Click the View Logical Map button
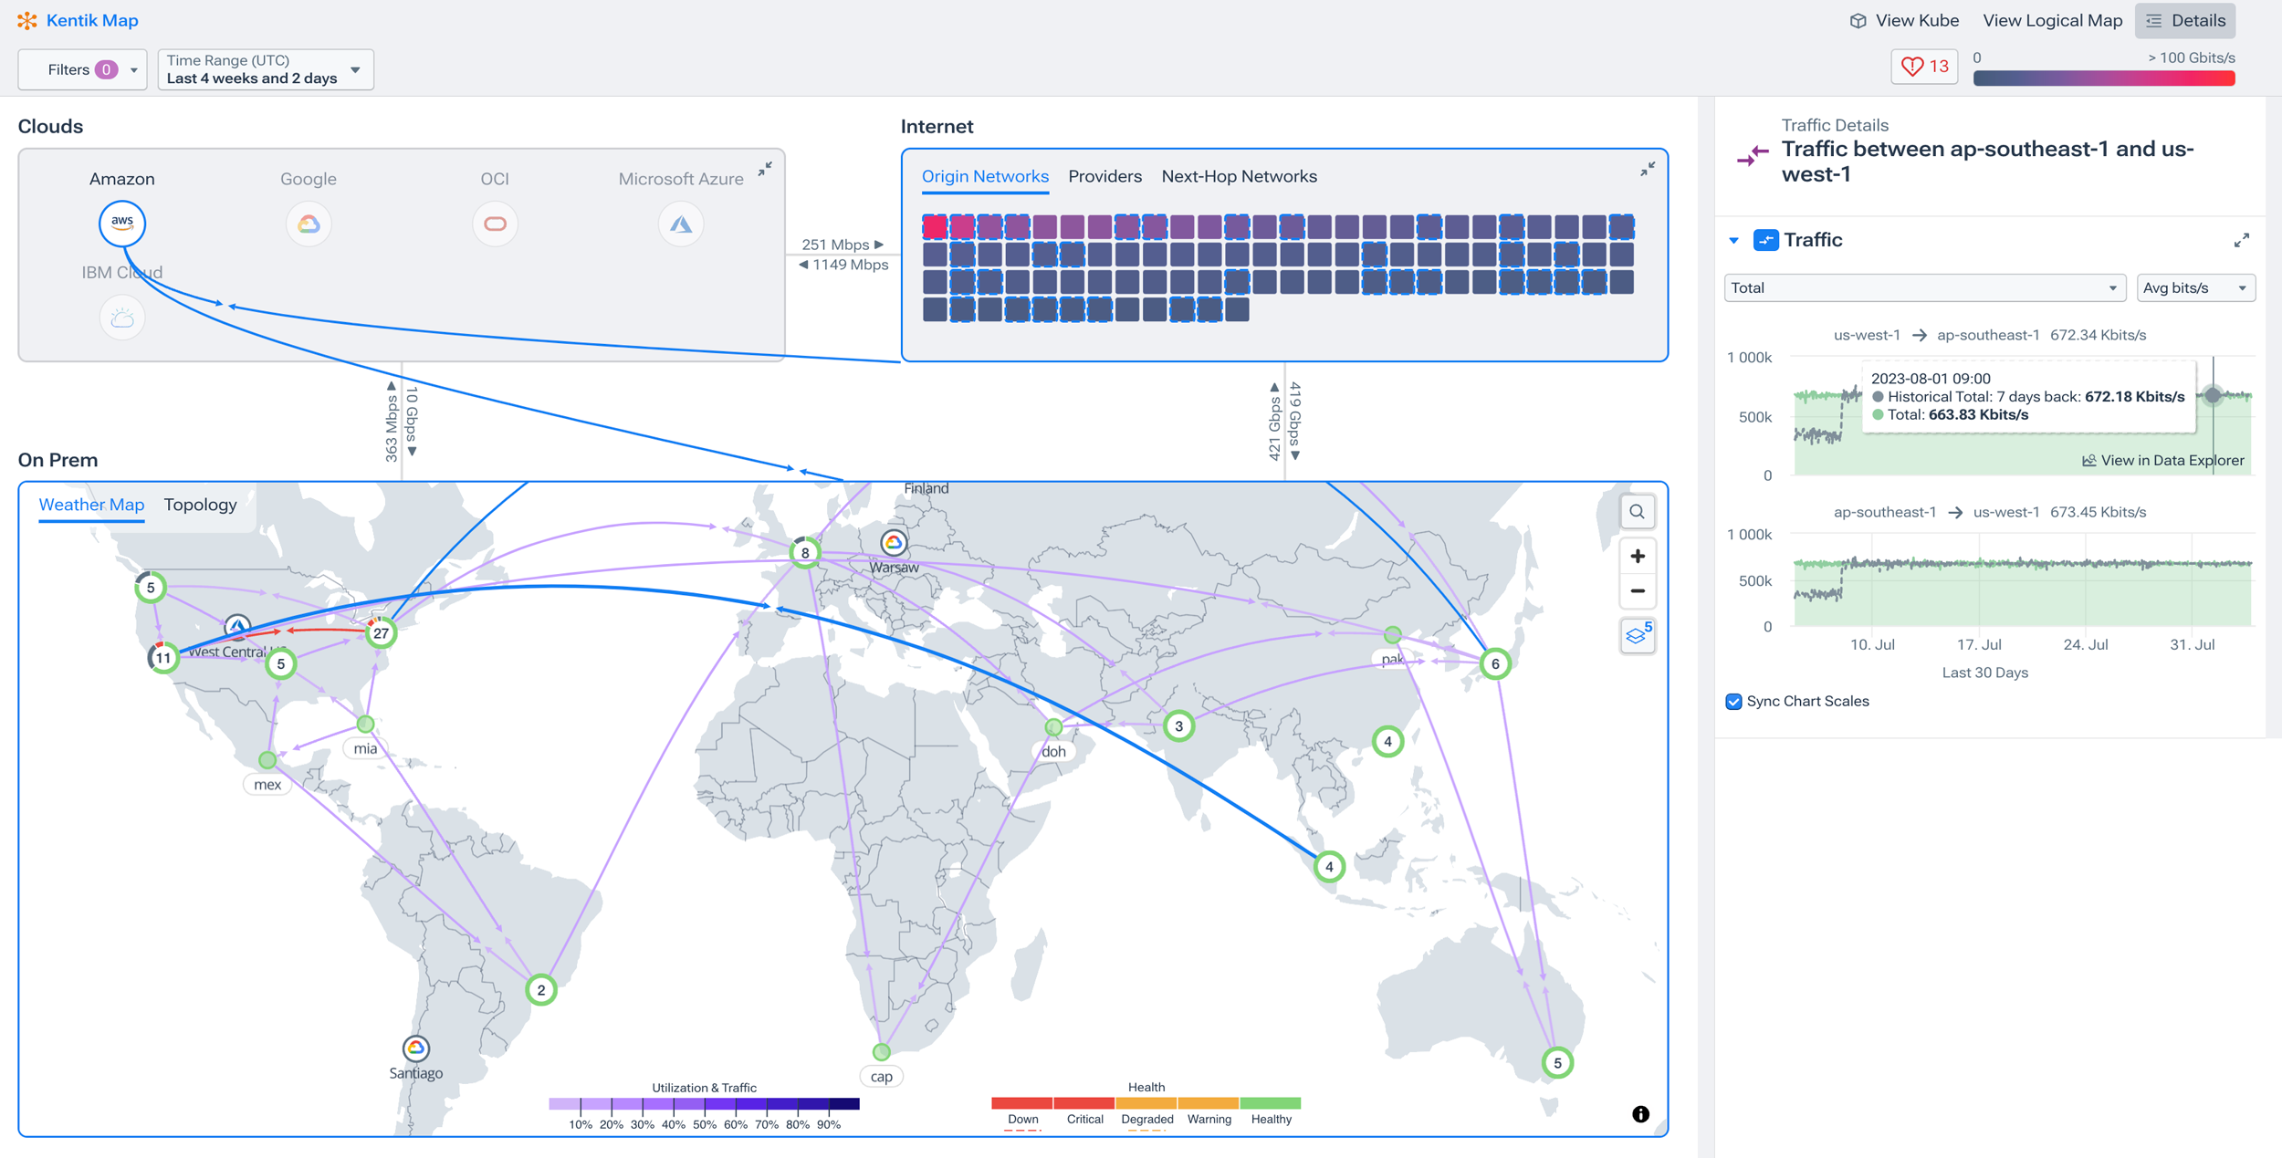2282x1158 pixels. click(2052, 20)
